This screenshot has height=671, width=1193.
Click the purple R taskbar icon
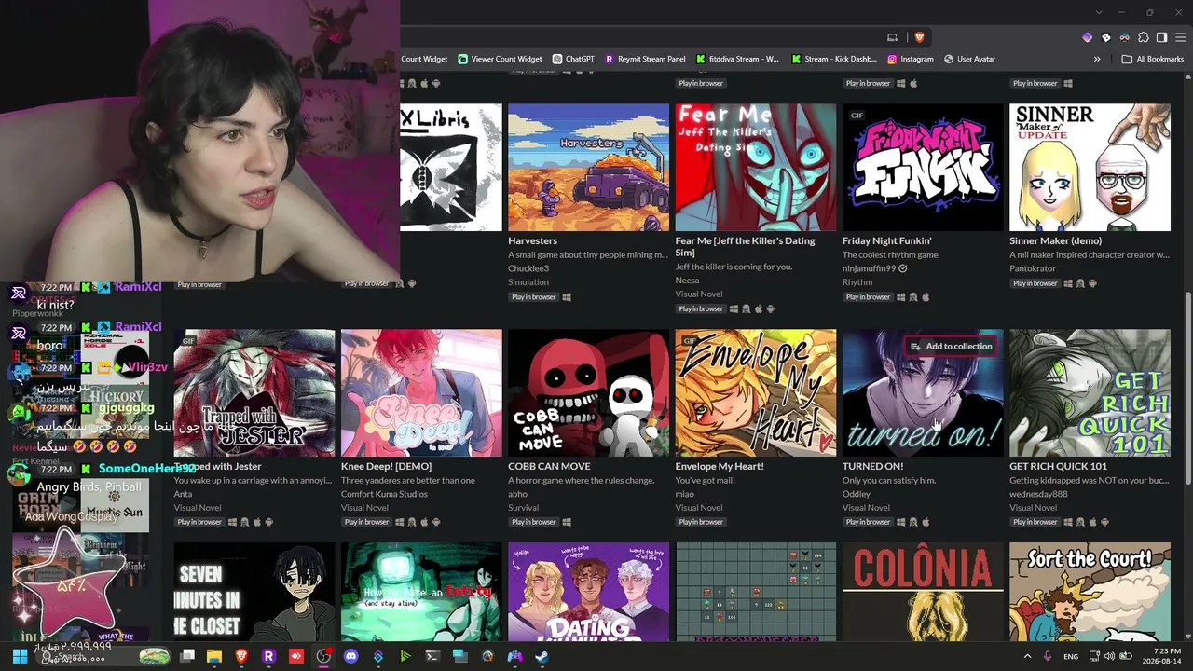click(268, 656)
